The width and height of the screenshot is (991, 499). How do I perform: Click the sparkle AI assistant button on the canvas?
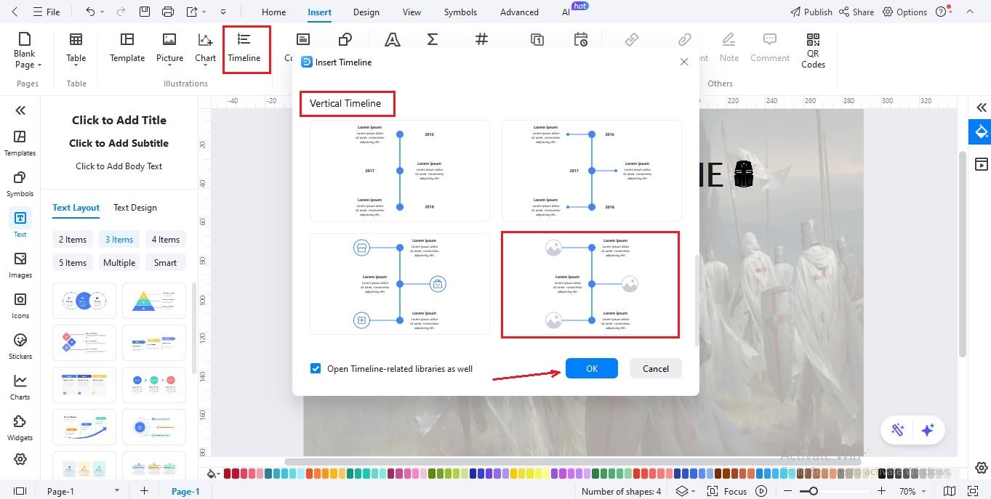(927, 430)
